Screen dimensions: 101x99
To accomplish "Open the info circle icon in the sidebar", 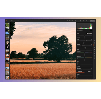I will (95, 58).
